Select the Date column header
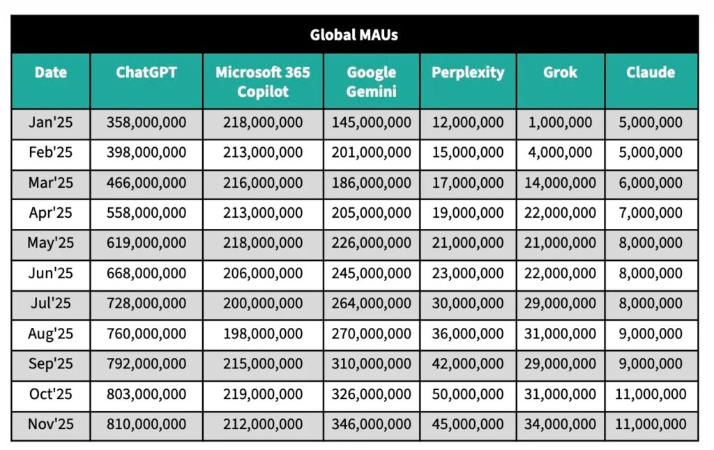Screen dimensions: 714x450 (50, 73)
